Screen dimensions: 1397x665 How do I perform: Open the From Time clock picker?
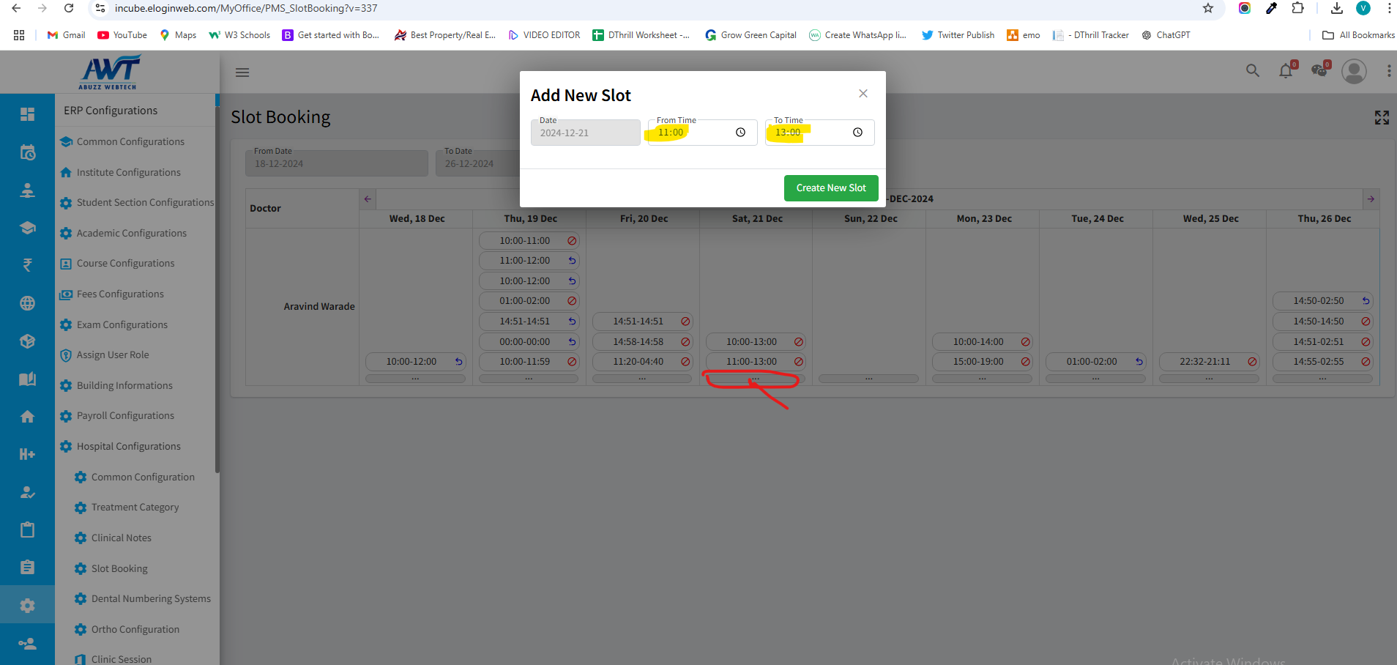(x=740, y=133)
